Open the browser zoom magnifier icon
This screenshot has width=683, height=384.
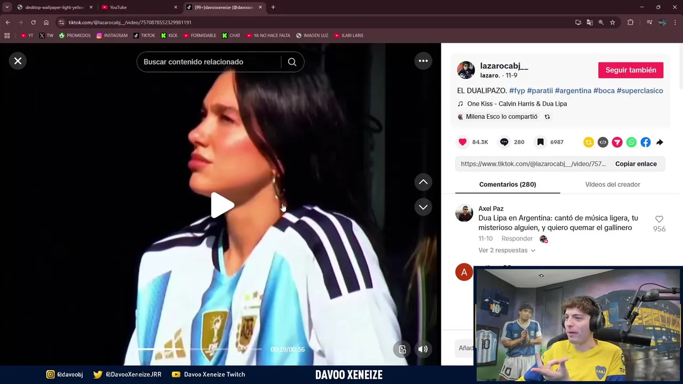pyautogui.click(x=601, y=22)
